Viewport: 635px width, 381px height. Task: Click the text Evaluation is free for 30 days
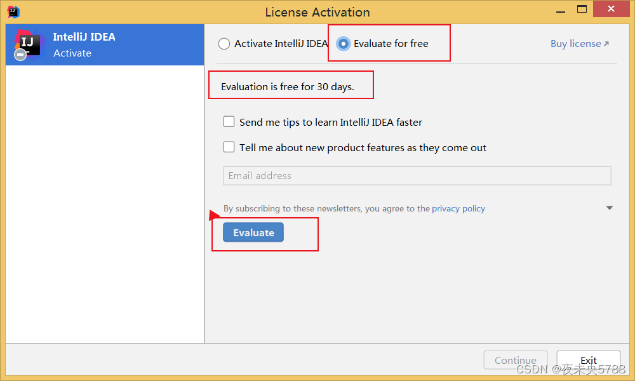pos(288,86)
